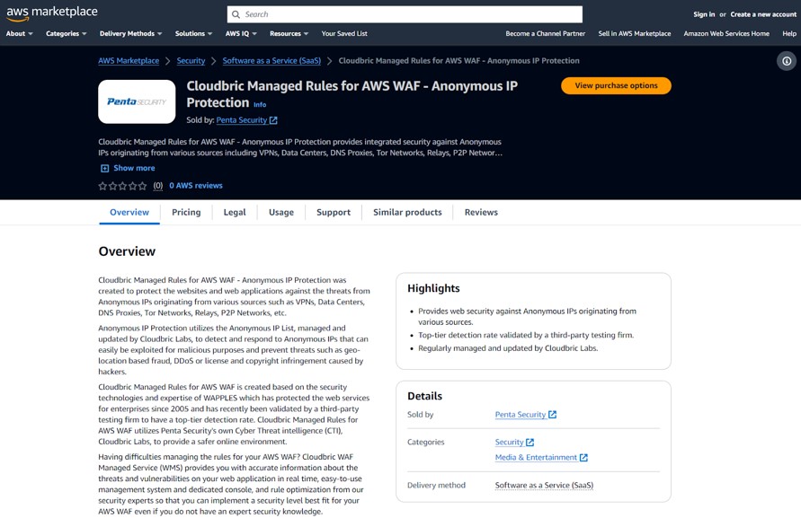Viewport: 801px width, 518px height.
Task: Click the Penta Security product logo
Action: coord(137,101)
